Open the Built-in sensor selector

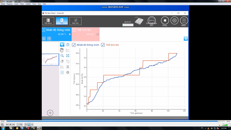coord(152,21)
